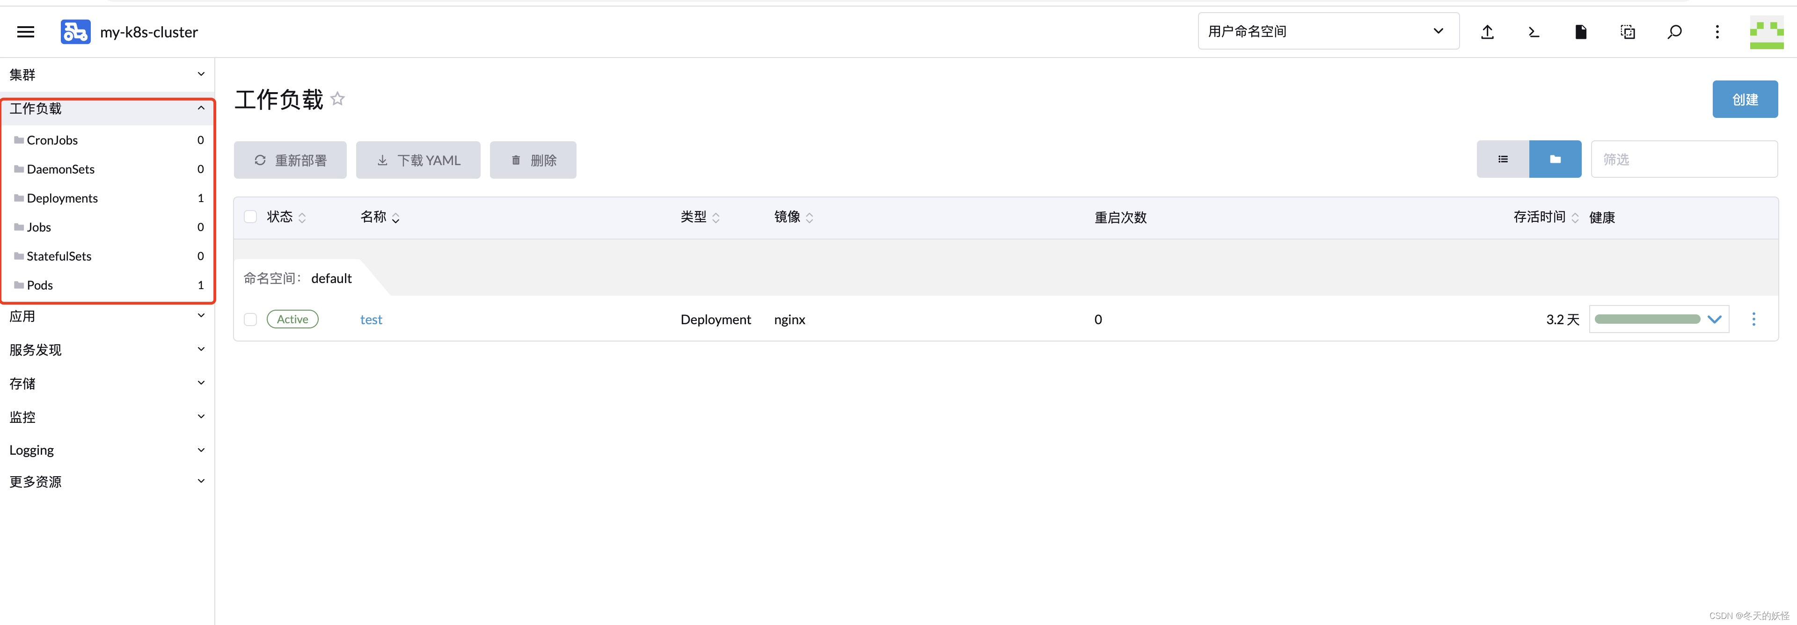Open the 用户命名空间 namespace dropdown
Viewport: 1797px width, 625px height.
(1328, 31)
